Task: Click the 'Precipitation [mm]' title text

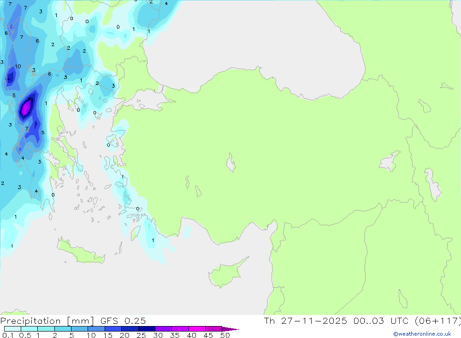Action: coord(47,321)
